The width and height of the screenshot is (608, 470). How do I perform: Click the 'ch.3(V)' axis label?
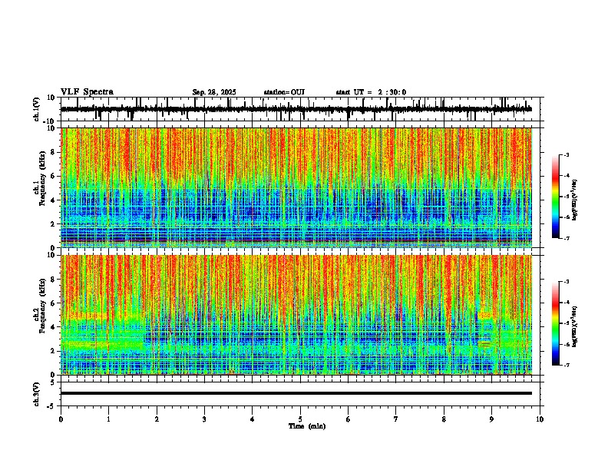pyautogui.click(x=37, y=394)
